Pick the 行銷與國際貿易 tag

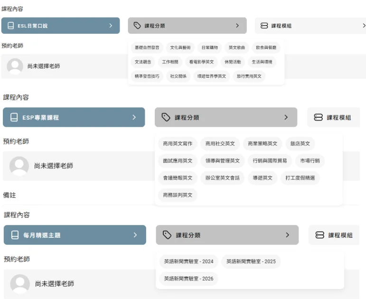270,160
